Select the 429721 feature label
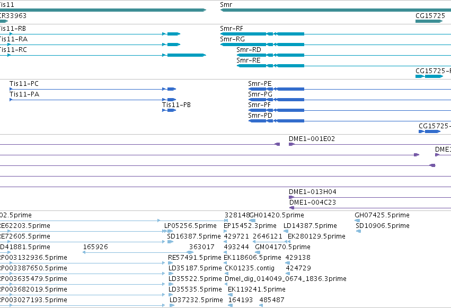This screenshot has width=451, height=308. (x=236, y=236)
